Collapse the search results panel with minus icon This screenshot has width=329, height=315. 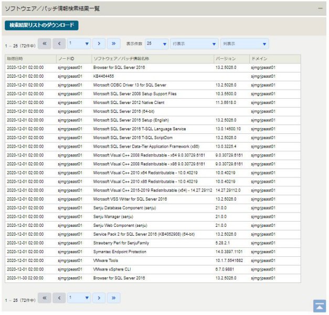pyautogui.click(x=320, y=8)
